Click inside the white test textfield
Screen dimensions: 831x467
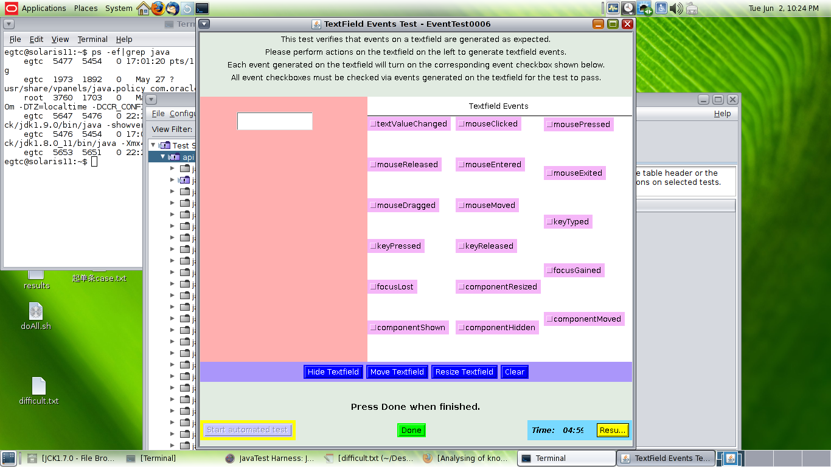pyautogui.click(x=274, y=121)
